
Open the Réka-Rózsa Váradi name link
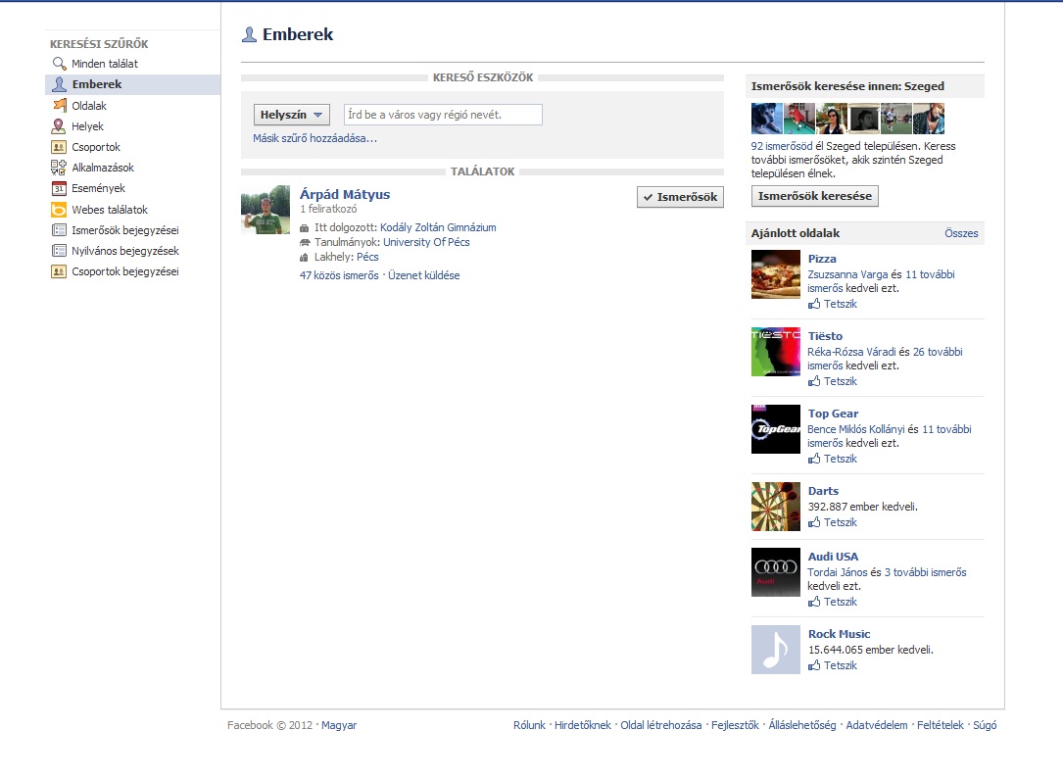(851, 352)
